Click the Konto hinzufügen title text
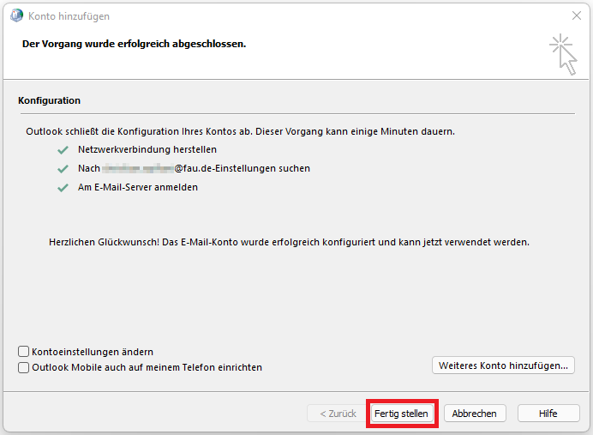Viewport: 593px width, 435px height. (69, 16)
